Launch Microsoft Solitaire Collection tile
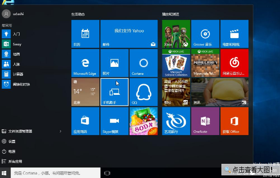The height and width of the screenshot is (178, 280). (x=176, y=63)
